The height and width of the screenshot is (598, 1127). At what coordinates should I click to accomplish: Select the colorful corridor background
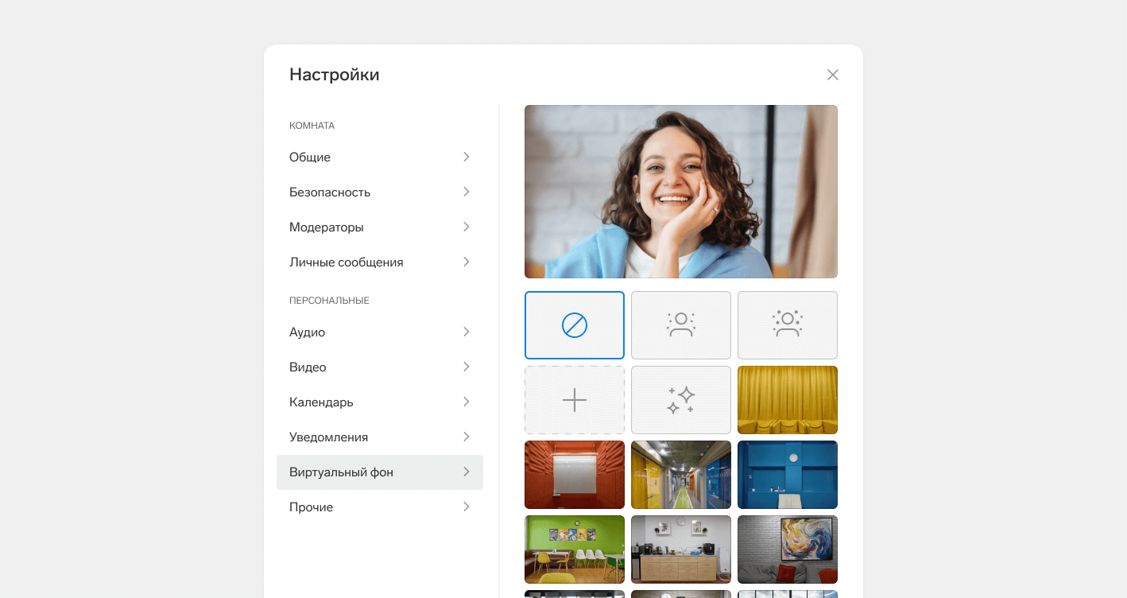[x=681, y=475]
